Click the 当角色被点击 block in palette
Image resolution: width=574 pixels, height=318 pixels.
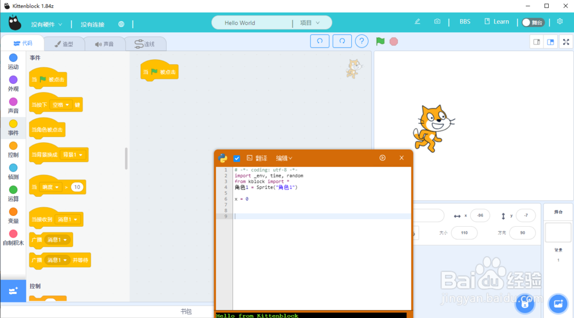47,130
